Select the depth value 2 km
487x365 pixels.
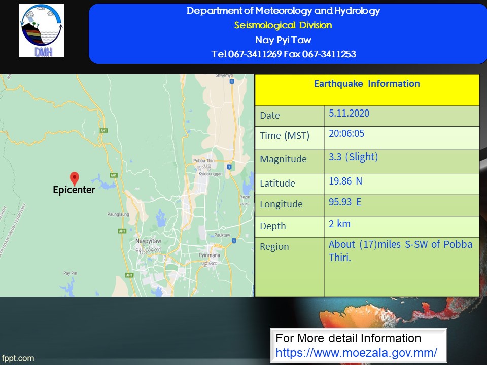(339, 224)
